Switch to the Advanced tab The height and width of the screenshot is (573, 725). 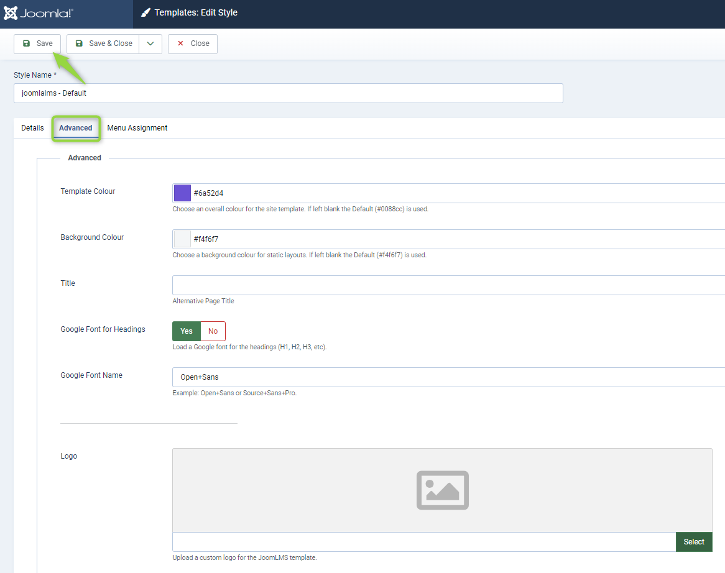[x=75, y=128]
